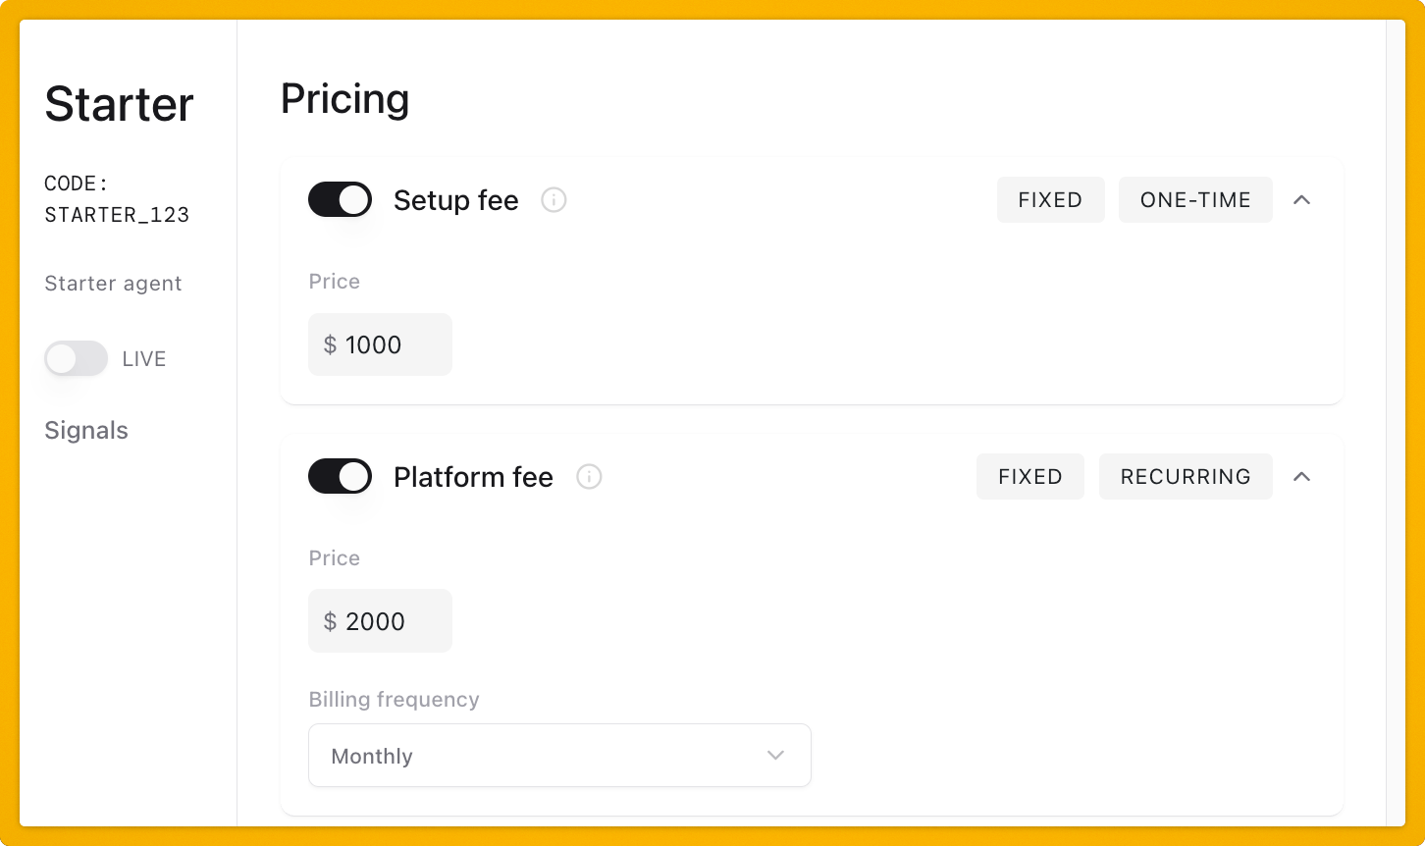Screen dimensions: 1425x846
Task: Select the Starter agent label
Action: [x=113, y=283]
